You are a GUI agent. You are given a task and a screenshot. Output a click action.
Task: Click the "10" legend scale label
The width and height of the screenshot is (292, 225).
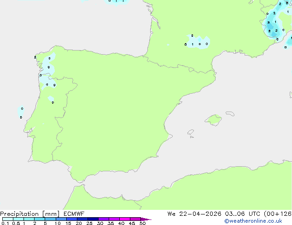point(58,223)
